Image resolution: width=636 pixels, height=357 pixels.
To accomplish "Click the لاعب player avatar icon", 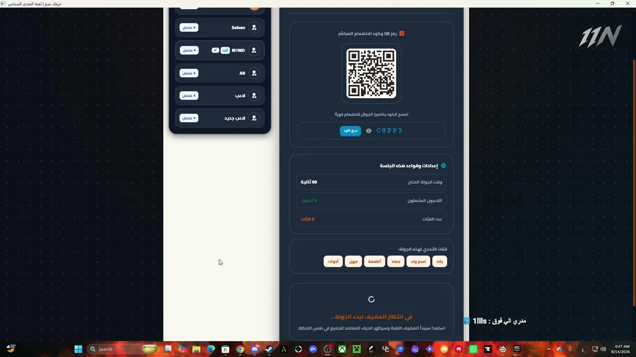I will click(254, 95).
